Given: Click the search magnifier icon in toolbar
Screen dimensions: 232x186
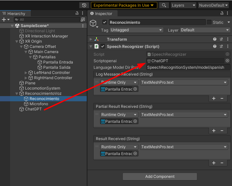Looking at the screenshot, I should pos(164,5).
